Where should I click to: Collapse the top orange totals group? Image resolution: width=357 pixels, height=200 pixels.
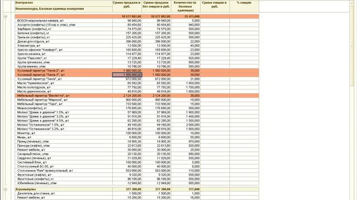pos(6,17)
